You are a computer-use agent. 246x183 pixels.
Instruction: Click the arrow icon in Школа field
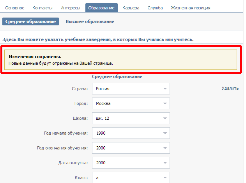[165, 118]
